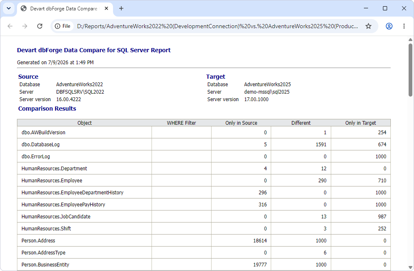
Task: Click 710 Only in Target for Employee
Action: (382, 181)
